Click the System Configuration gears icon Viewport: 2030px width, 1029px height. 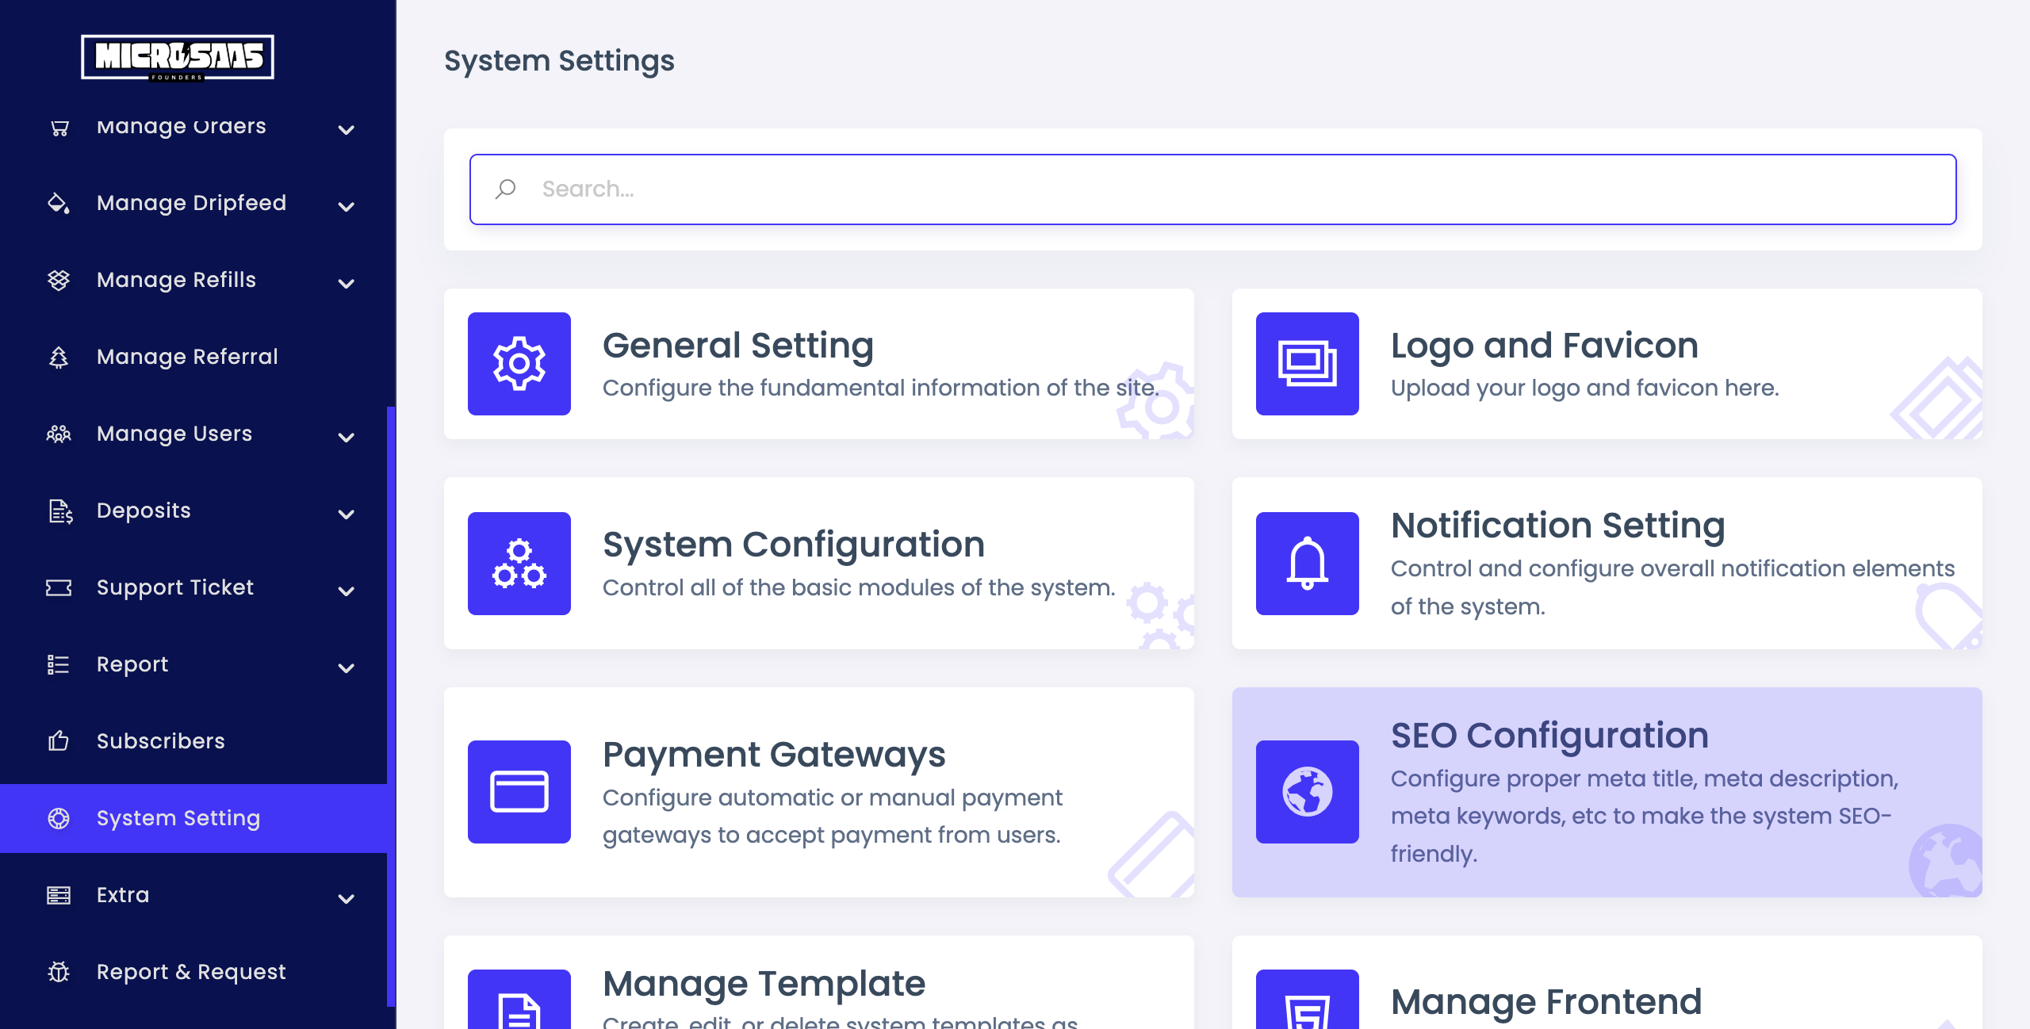tap(519, 564)
